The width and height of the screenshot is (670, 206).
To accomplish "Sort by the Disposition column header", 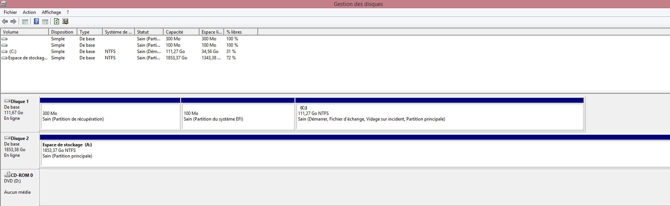I will click(63, 32).
